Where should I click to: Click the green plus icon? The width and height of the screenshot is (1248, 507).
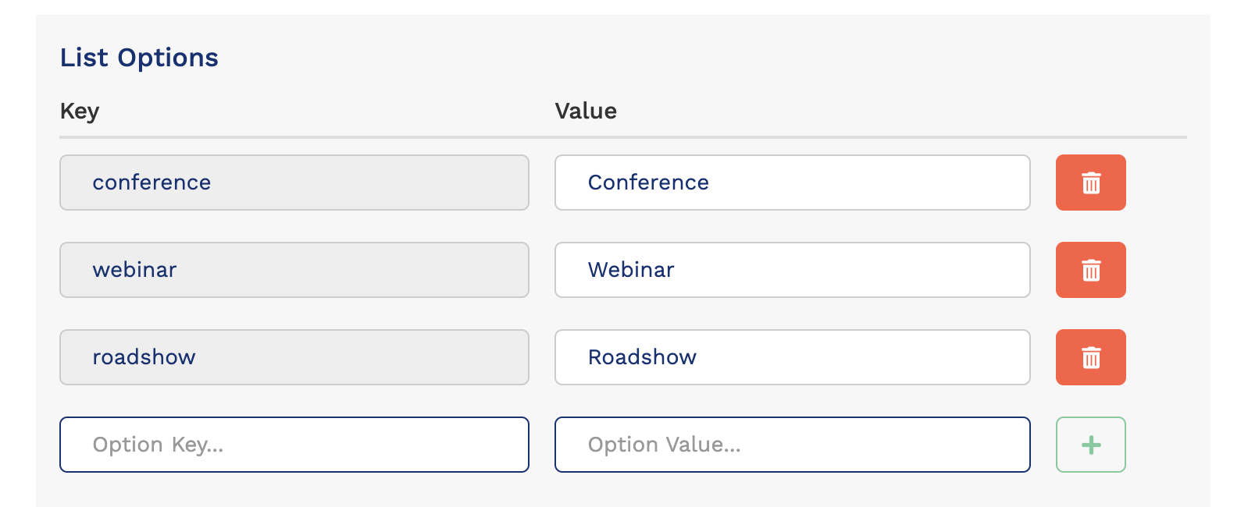click(1090, 445)
